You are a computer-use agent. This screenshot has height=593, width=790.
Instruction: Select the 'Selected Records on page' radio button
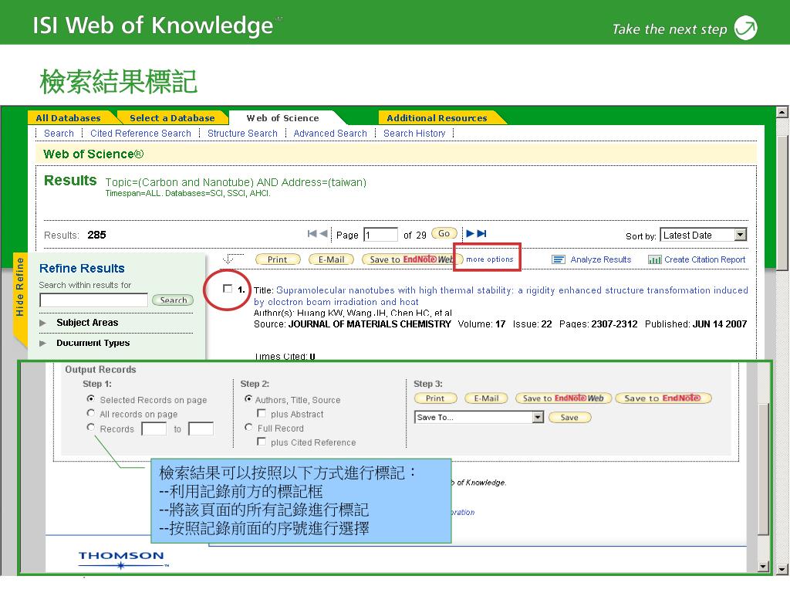pyautogui.click(x=91, y=398)
